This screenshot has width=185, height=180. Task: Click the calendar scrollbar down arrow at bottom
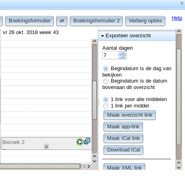pyautogui.click(x=95, y=161)
